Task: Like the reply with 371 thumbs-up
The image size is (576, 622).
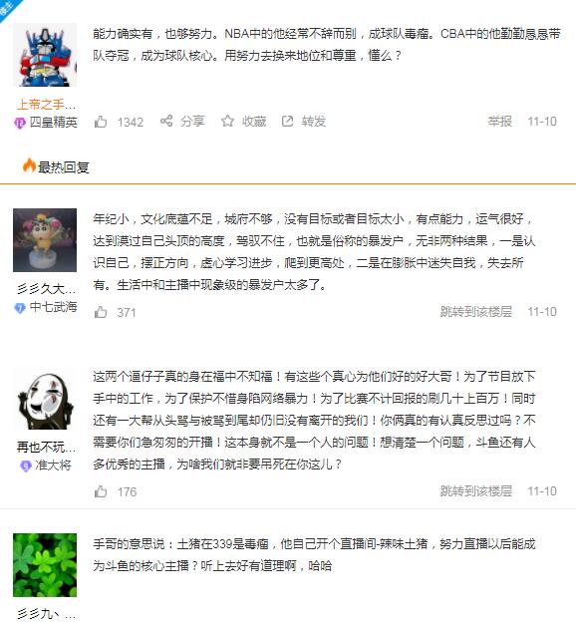Action: click(101, 312)
